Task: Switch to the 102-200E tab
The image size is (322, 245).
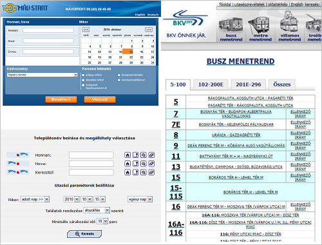Action: pyautogui.click(x=211, y=84)
